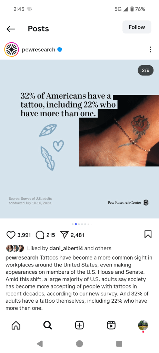Create a new post with plus icon
Image resolution: width=159 pixels, height=353 pixels.
[79, 325]
